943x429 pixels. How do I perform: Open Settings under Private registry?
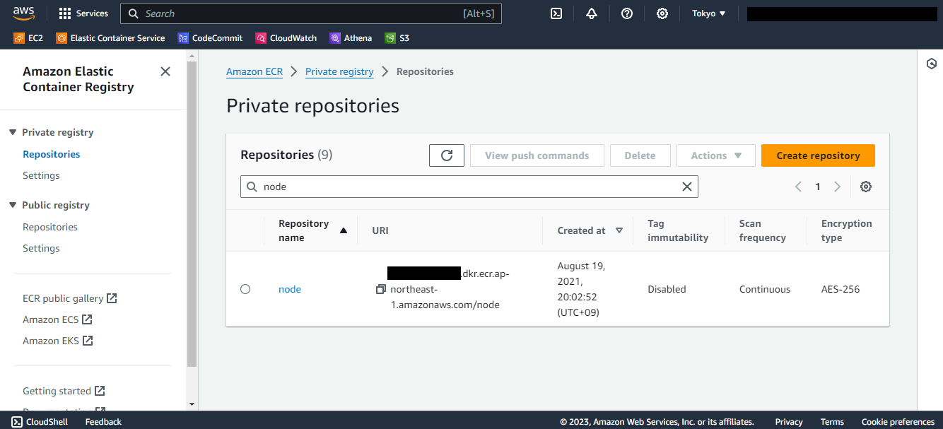(x=41, y=175)
